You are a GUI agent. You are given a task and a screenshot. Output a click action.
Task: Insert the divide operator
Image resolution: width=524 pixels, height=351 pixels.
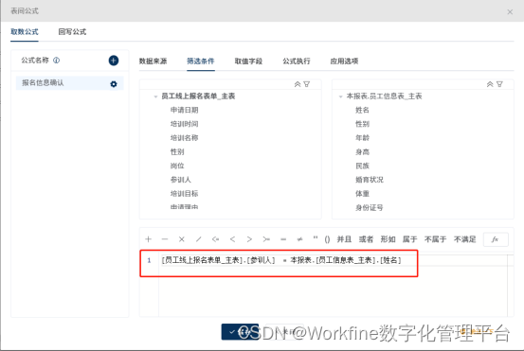click(x=198, y=239)
